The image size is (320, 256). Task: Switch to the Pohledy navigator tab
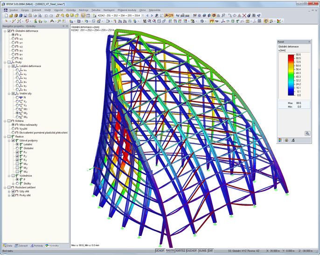37,246
